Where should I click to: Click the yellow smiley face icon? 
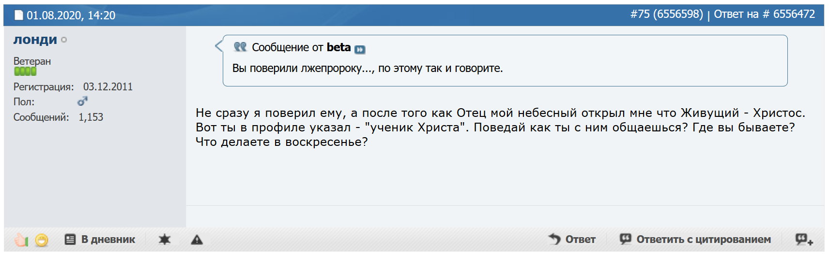[x=42, y=240]
